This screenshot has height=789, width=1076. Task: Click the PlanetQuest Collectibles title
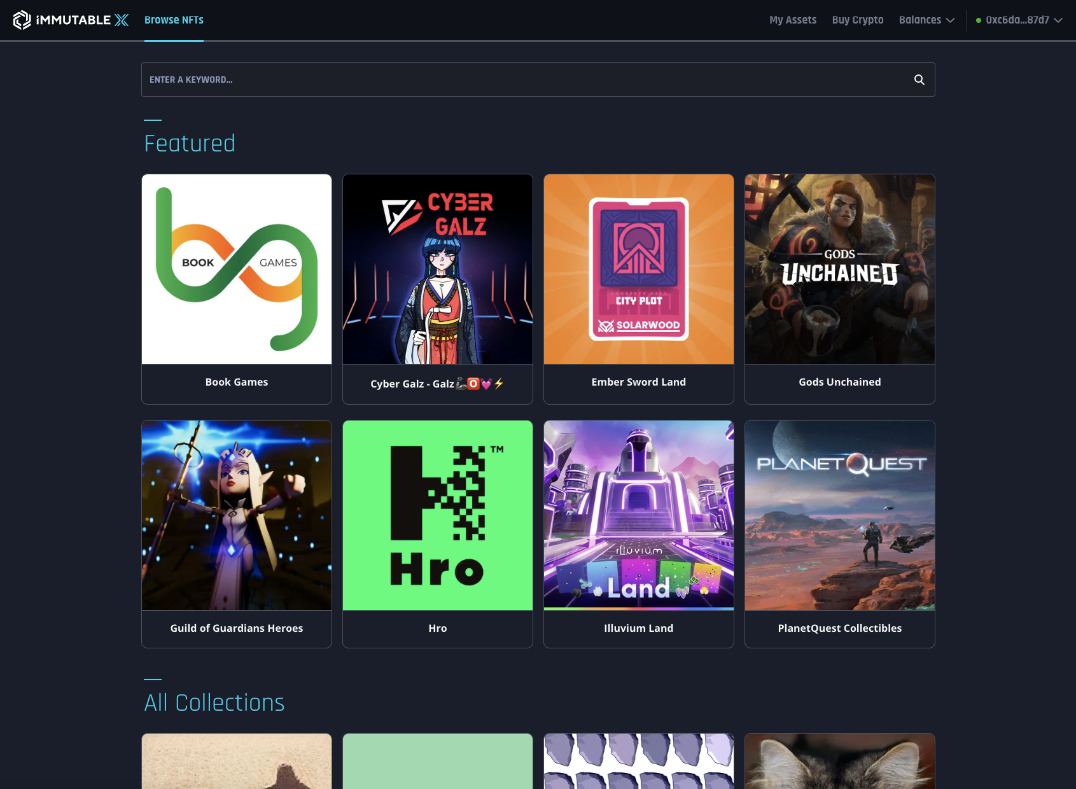840,628
